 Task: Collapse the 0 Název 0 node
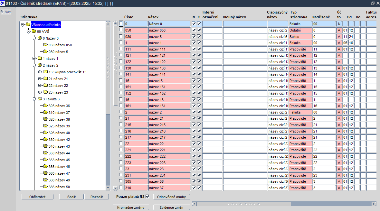pyautogui.click(x=34, y=38)
